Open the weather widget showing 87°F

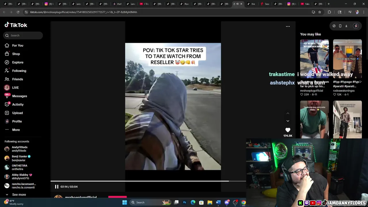(14, 202)
